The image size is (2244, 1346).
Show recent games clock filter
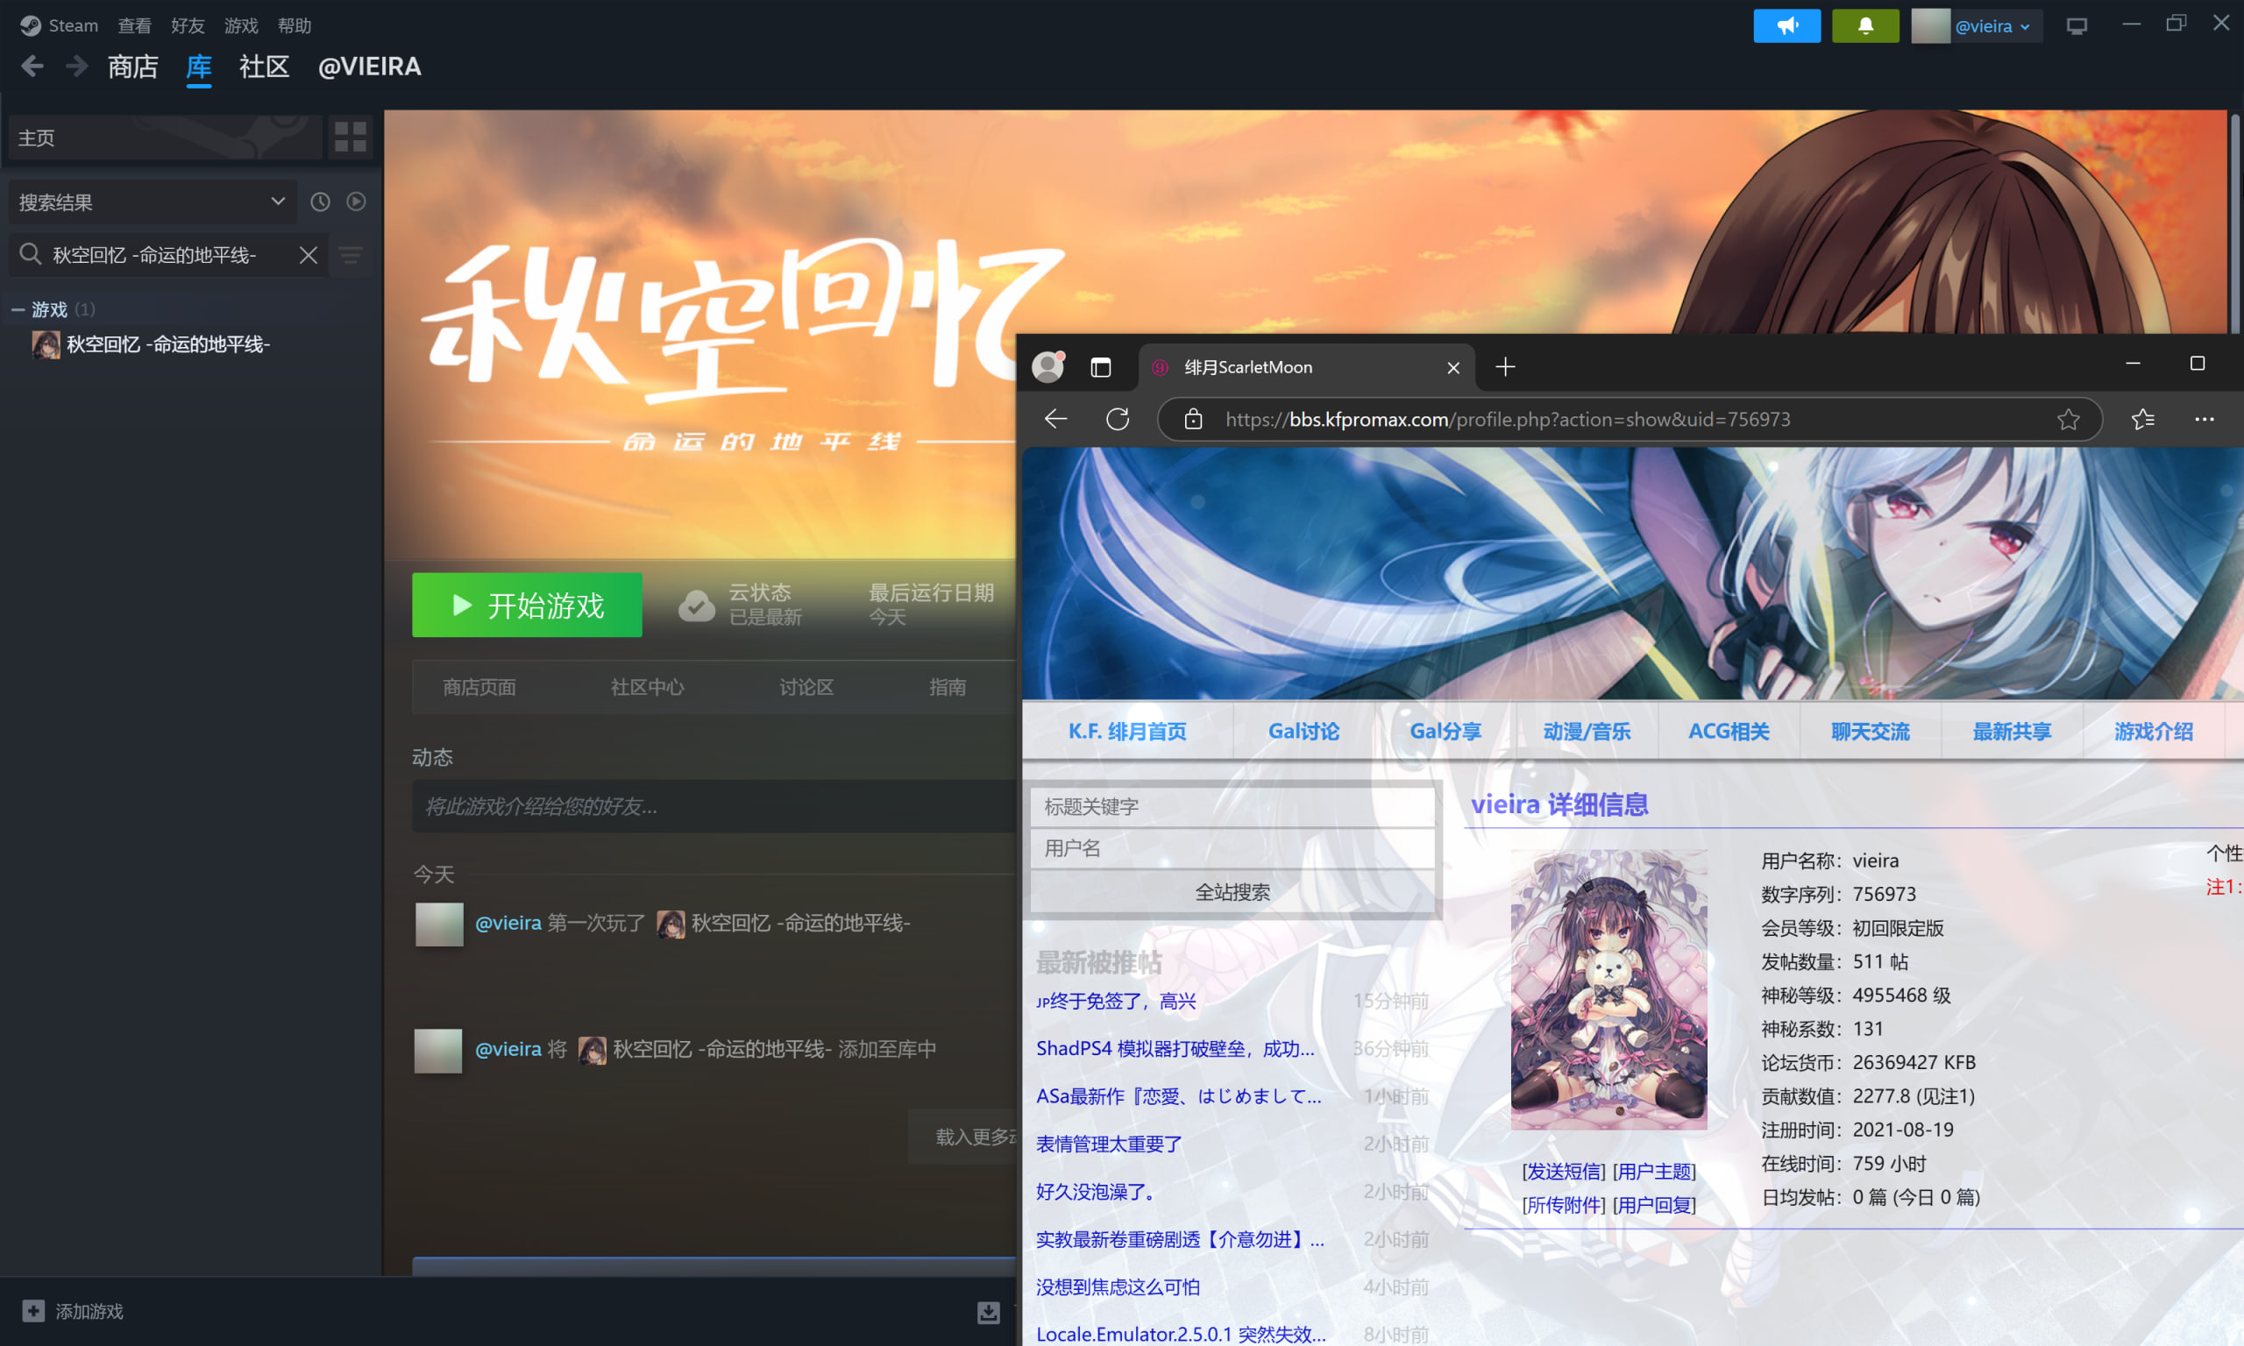(320, 202)
